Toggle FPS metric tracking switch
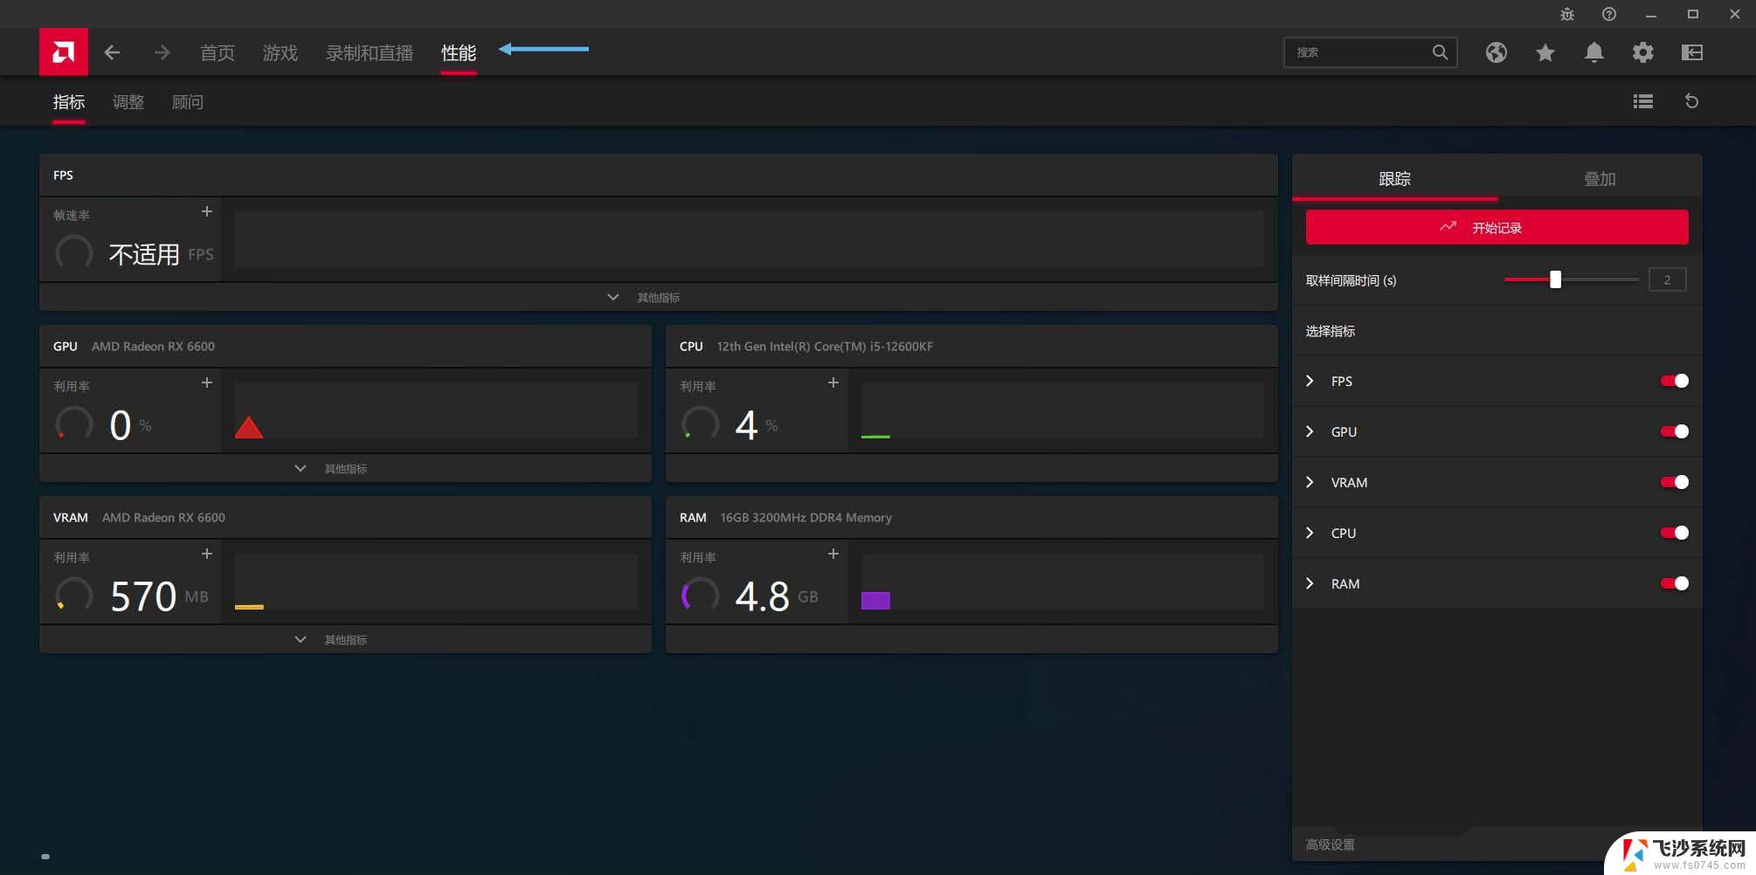 click(1674, 381)
